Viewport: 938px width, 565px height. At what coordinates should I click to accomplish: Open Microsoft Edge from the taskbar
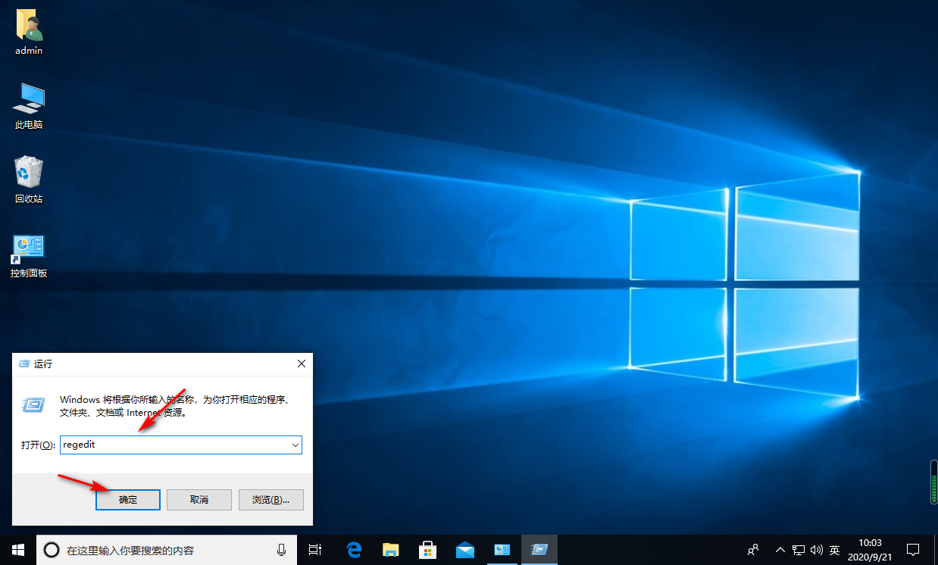click(x=354, y=550)
